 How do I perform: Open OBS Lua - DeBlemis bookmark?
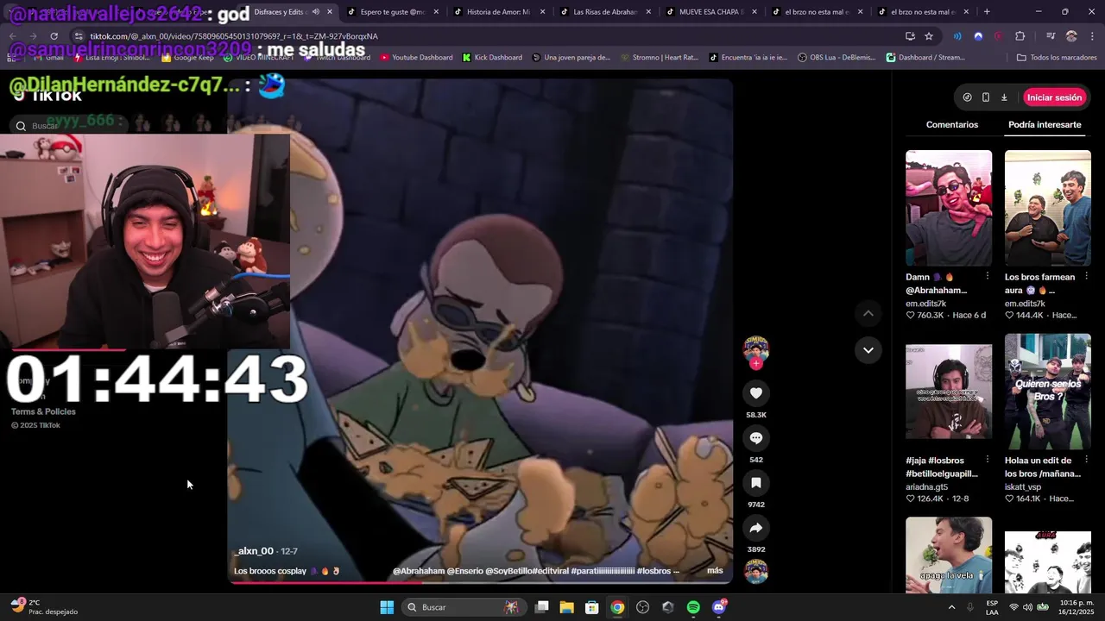click(x=837, y=57)
